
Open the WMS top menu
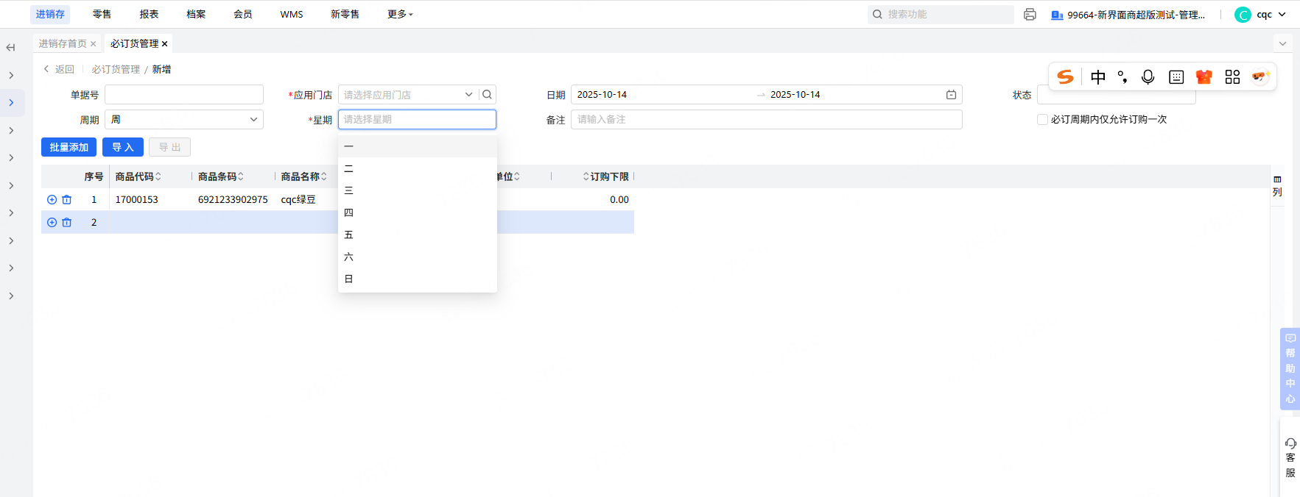point(292,14)
